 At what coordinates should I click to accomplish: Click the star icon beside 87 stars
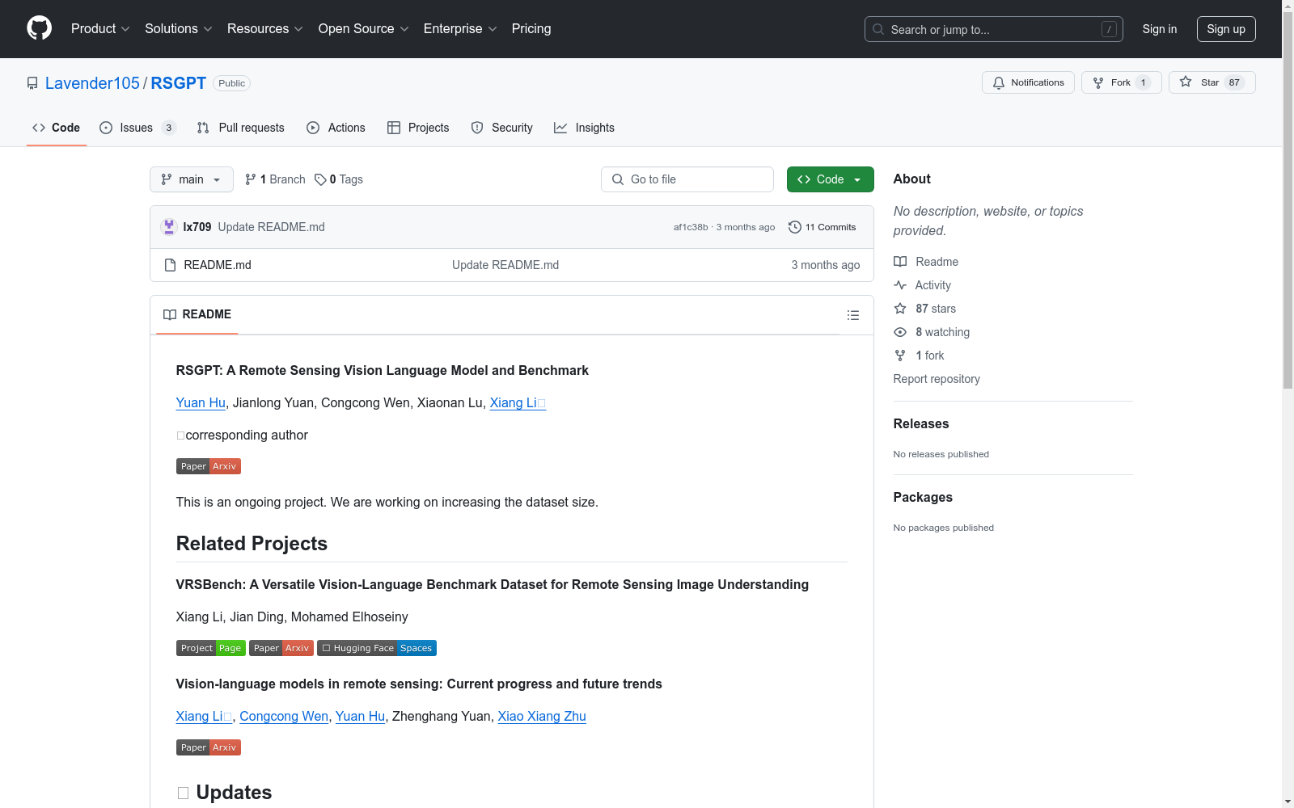[900, 309]
